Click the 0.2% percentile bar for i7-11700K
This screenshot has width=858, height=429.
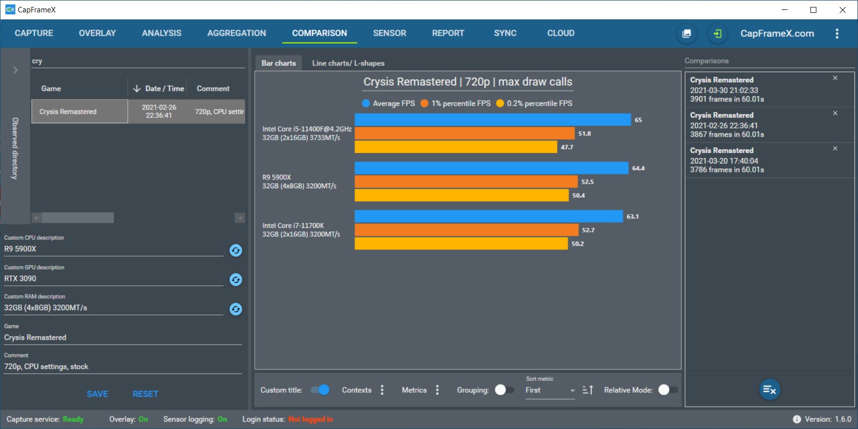(x=461, y=244)
